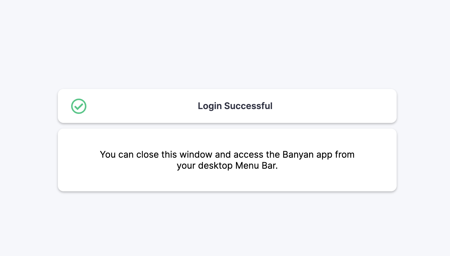This screenshot has width=450, height=256.
Task: Click the word "and" in the message
Action: click(223, 155)
